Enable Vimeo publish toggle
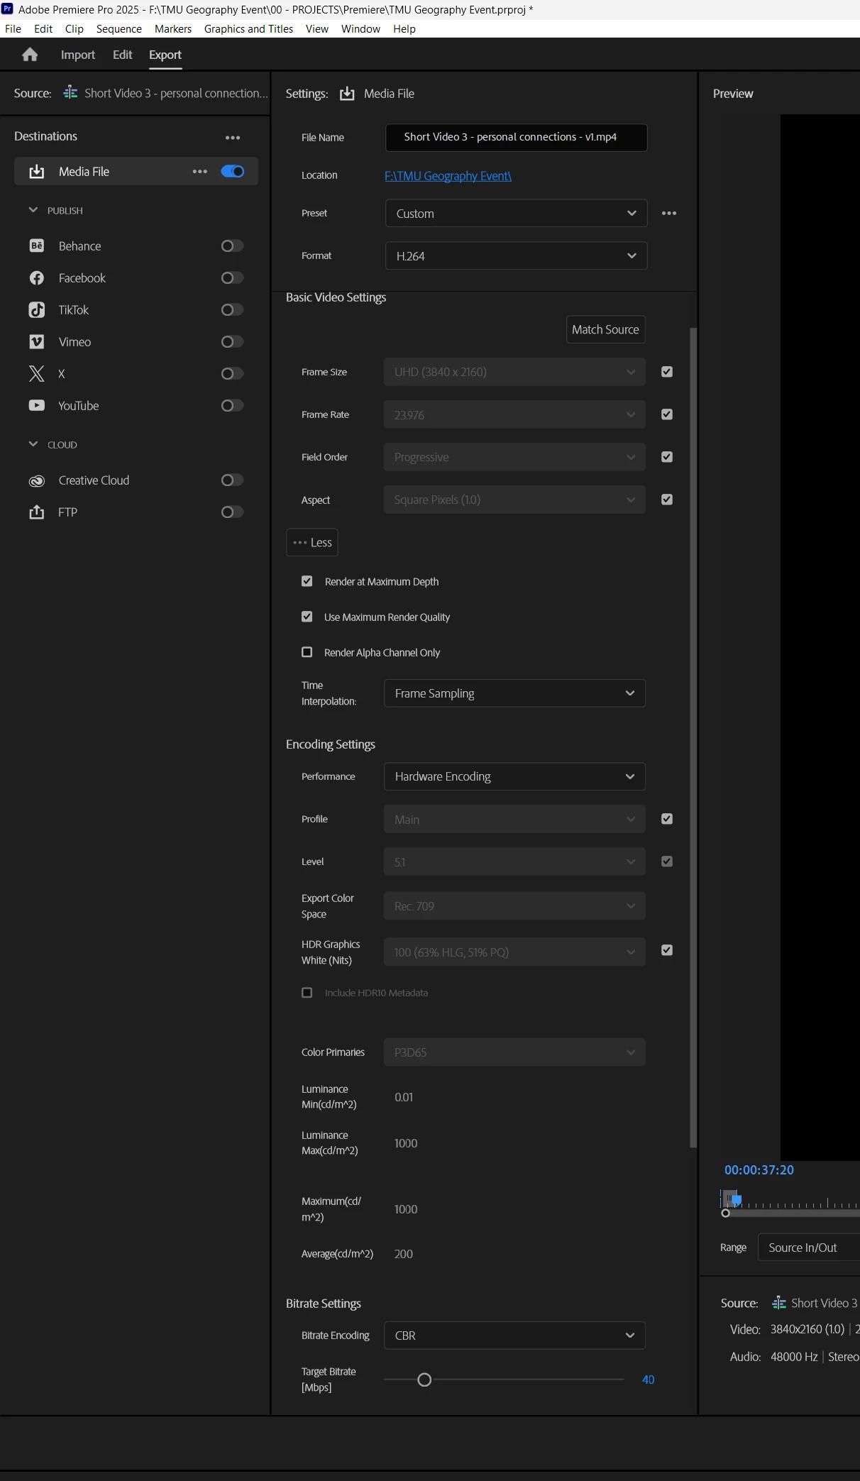 tap(232, 341)
